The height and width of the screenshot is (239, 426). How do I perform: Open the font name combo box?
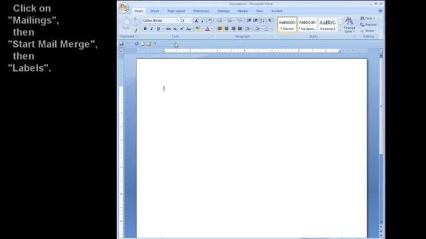click(x=161, y=21)
